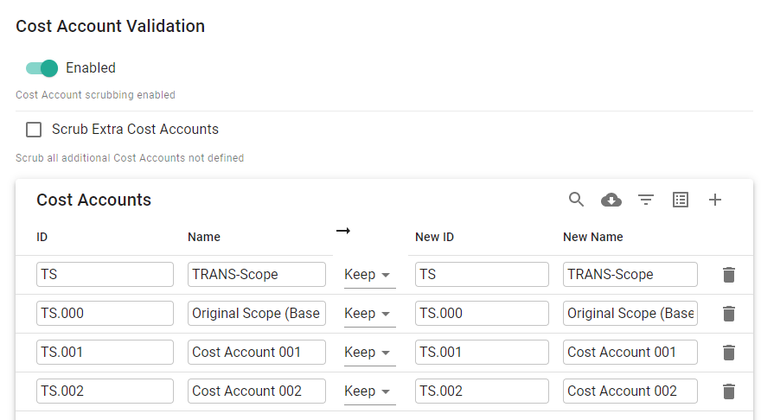Screen dimensions: 761x420
Task: Open Keep dropdown for TS.002 row
Action: tap(370, 391)
